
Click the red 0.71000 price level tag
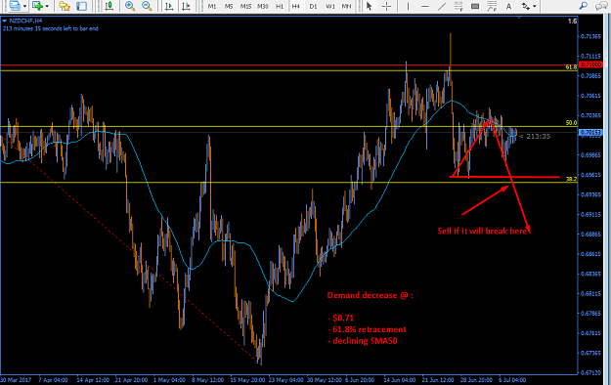(x=590, y=64)
